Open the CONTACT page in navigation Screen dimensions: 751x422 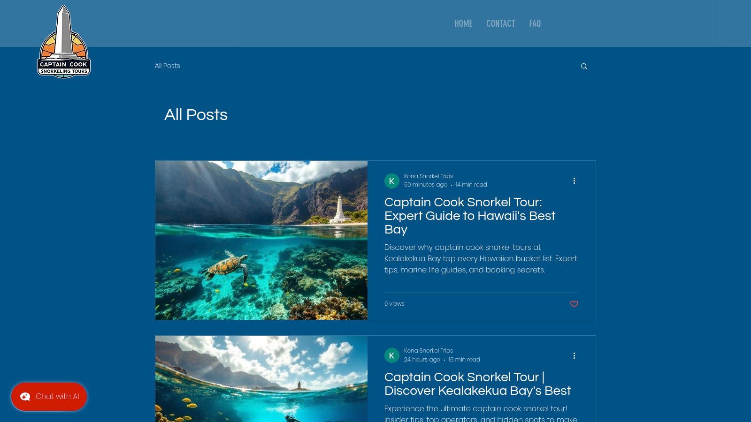point(500,23)
